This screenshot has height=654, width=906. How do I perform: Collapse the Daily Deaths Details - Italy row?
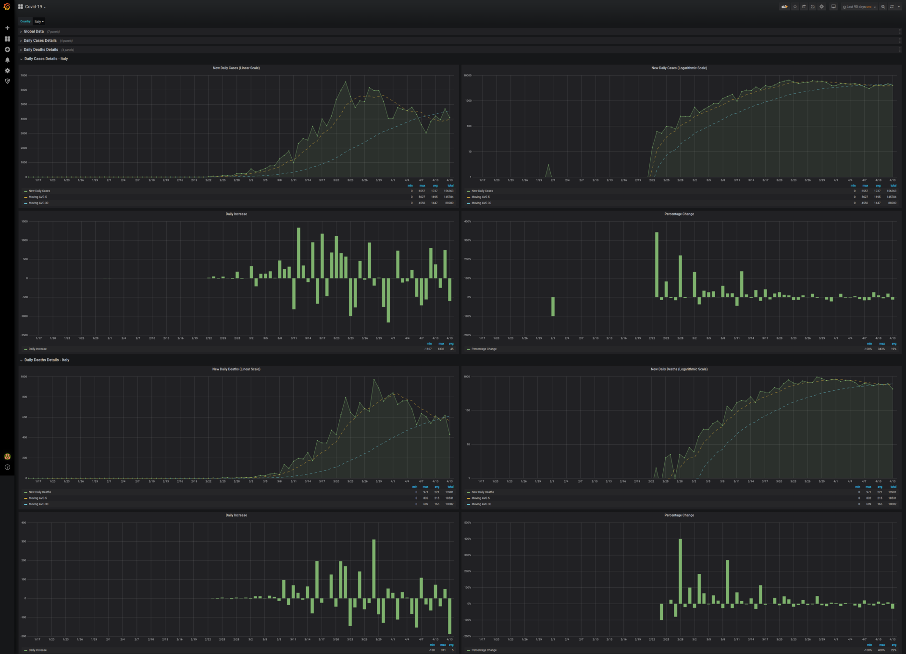pos(47,360)
